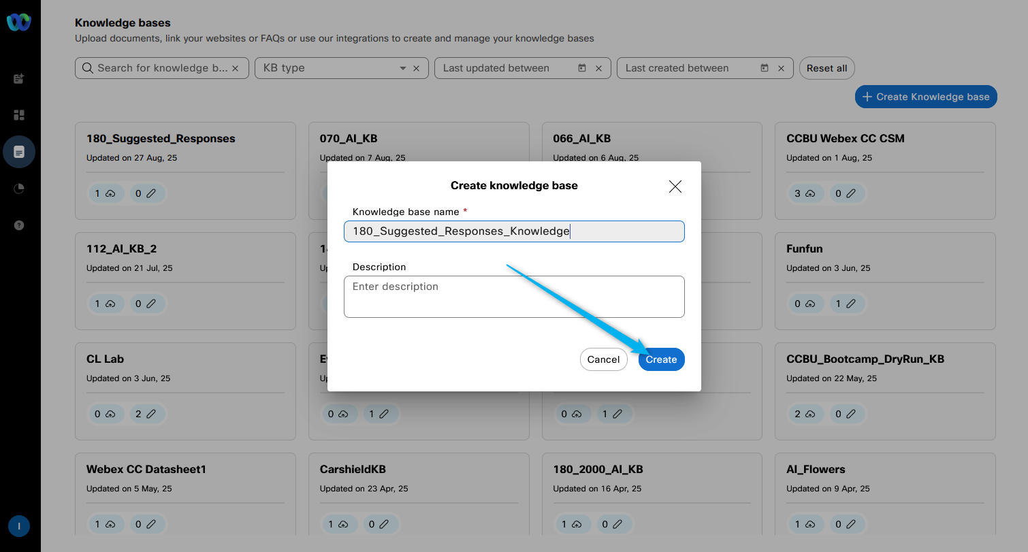Click the calendar icon in Last updated between

(x=582, y=68)
